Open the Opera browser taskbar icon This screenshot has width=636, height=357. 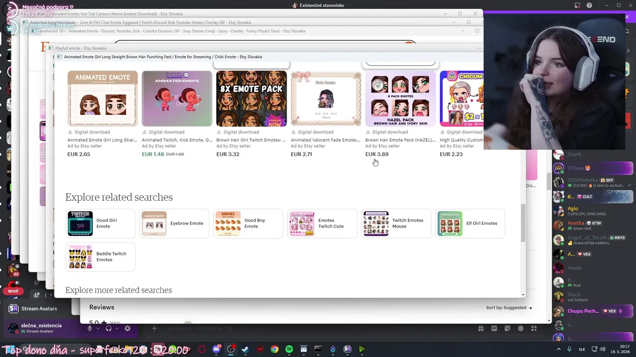(202, 349)
